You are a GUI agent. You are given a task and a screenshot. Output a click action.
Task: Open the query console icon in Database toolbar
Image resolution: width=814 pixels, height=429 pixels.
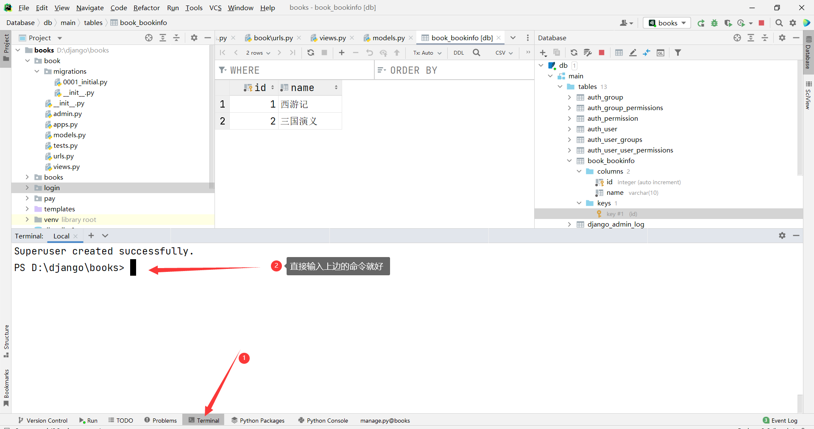[x=661, y=53]
